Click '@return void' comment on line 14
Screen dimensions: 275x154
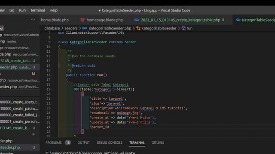(x=83, y=65)
